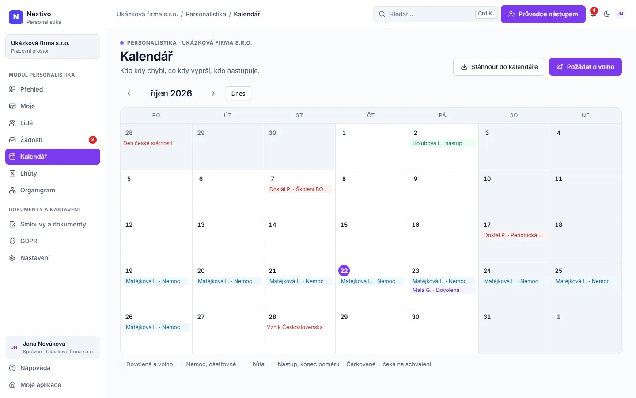This screenshot has width=636, height=398.
Task: Open Holubová I. nástup event
Action: coord(443,143)
